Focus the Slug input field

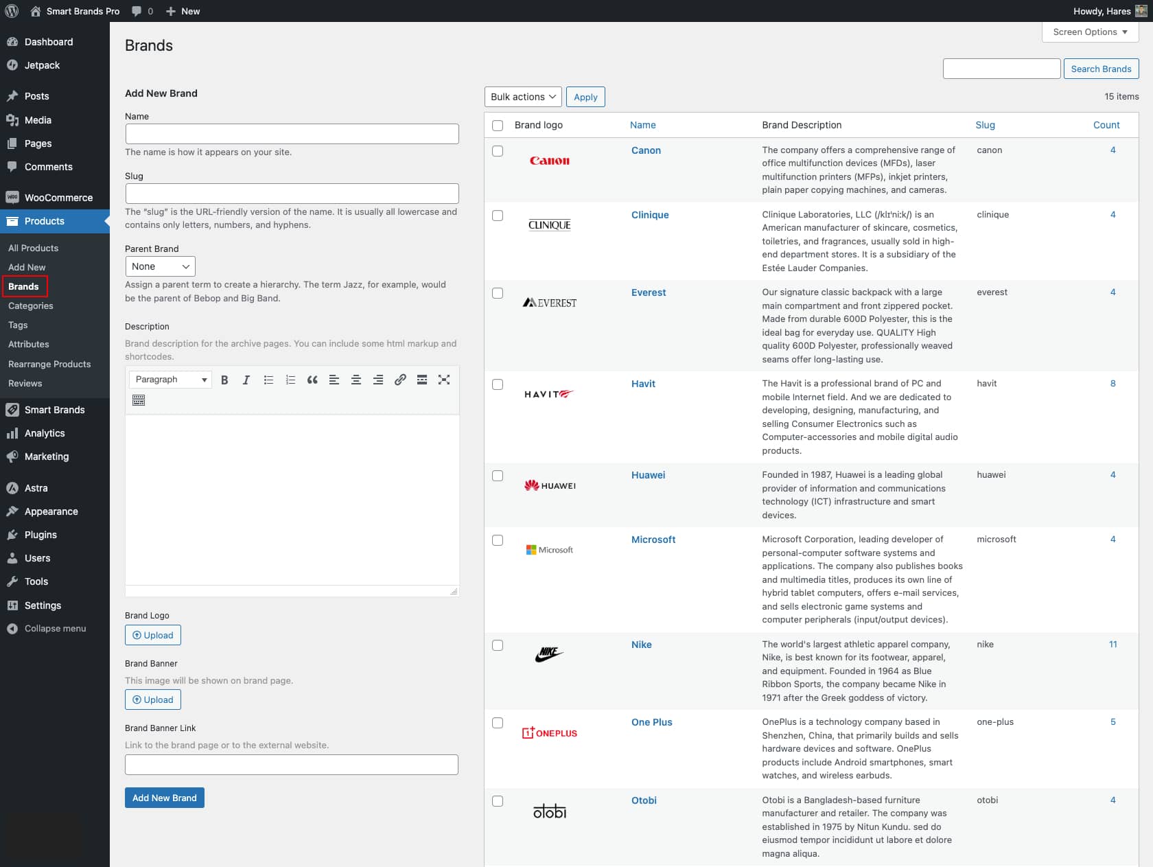(292, 194)
